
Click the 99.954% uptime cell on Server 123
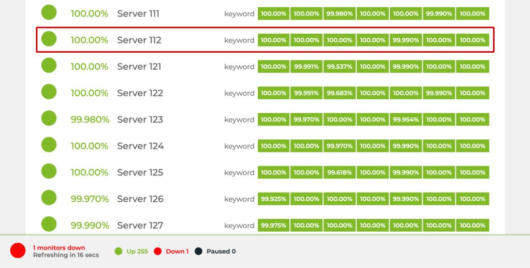pyautogui.click(x=406, y=120)
